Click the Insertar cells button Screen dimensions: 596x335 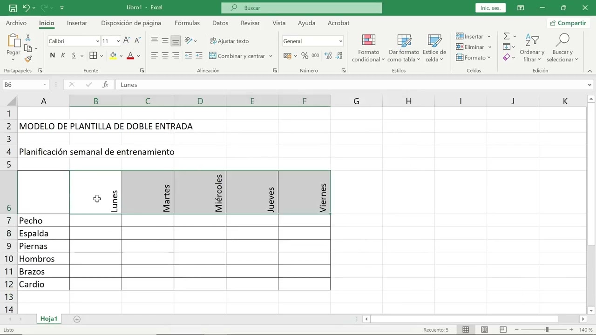click(470, 36)
